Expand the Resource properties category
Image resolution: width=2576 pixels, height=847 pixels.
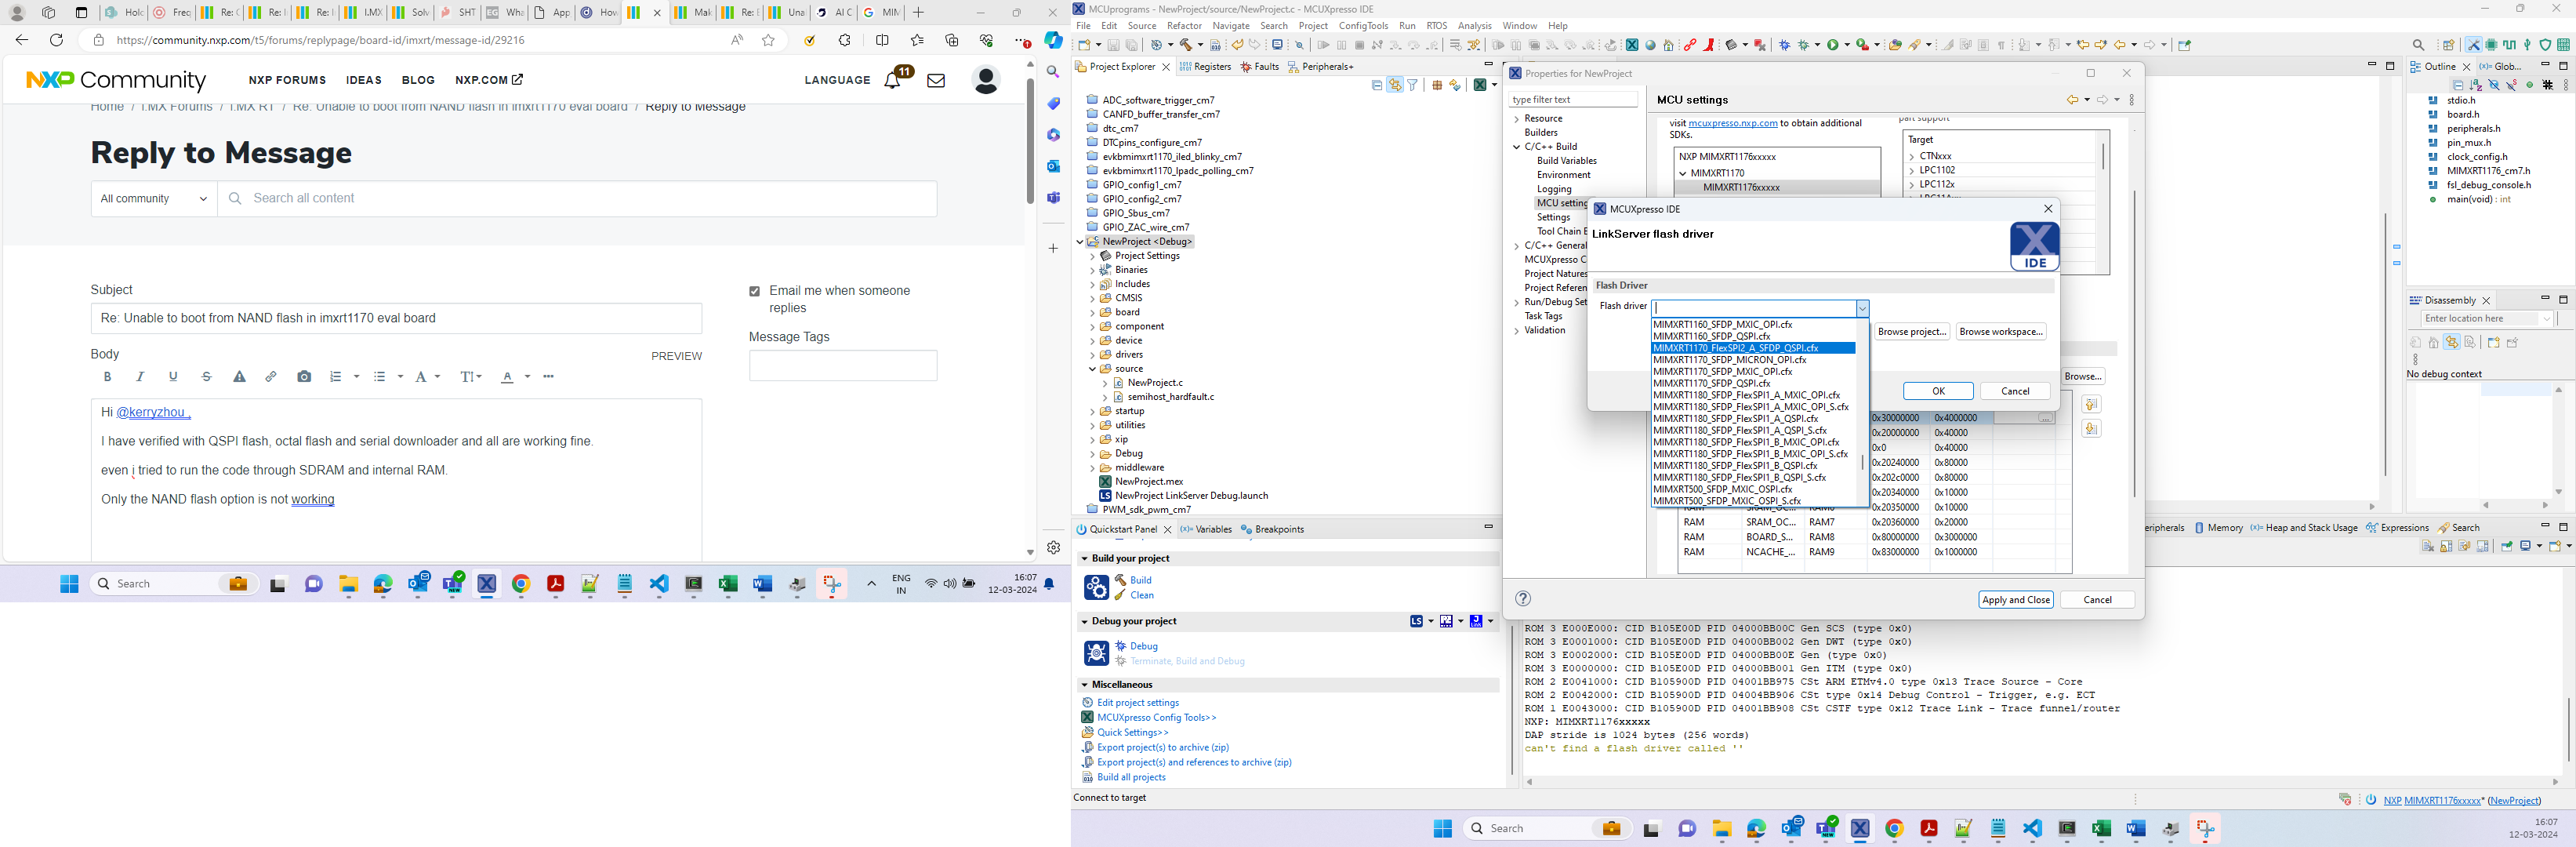click(x=1517, y=119)
